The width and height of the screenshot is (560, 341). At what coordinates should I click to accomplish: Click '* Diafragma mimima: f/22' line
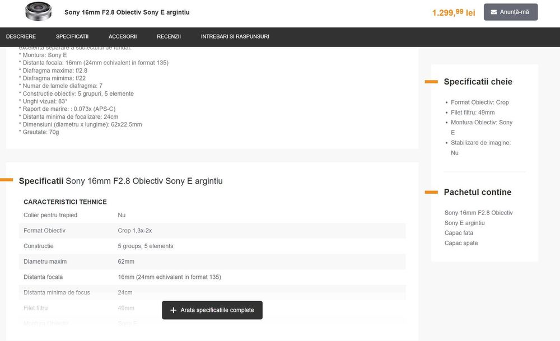[x=52, y=78]
